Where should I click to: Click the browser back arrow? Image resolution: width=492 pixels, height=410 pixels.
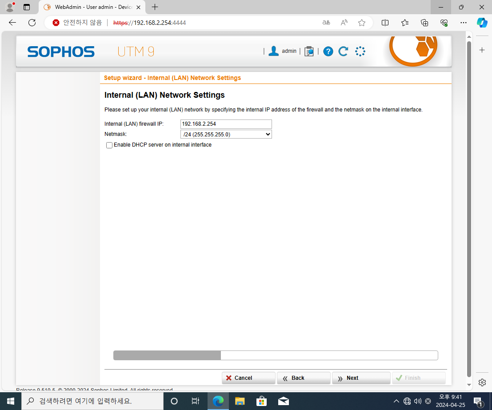pyautogui.click(x=12, y=23)
